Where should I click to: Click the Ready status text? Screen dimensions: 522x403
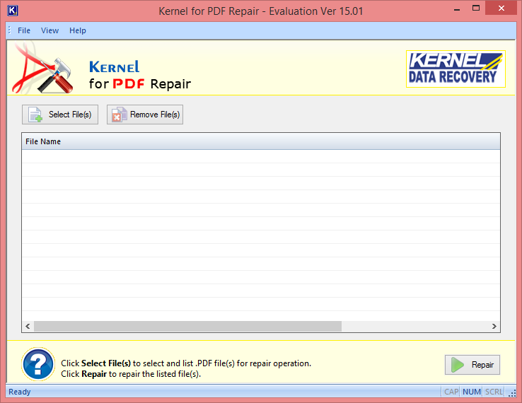click(x=19, y=392)
